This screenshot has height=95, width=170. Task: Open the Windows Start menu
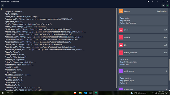[2, 93]
